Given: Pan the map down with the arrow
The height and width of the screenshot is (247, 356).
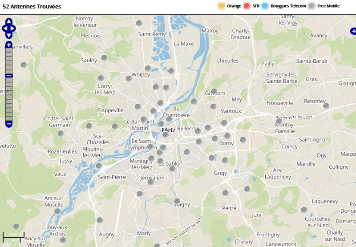Looking at the screenshot, I should (9, 35).
